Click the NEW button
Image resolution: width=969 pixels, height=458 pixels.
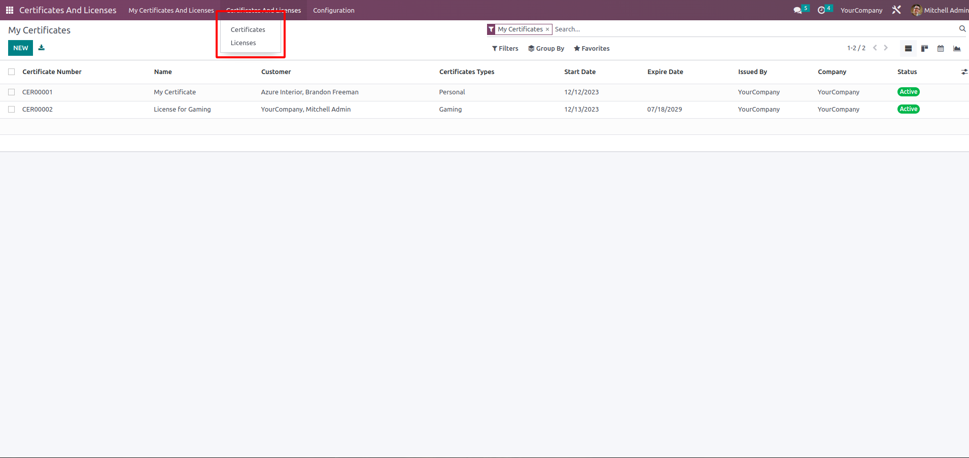click(20, 48)
